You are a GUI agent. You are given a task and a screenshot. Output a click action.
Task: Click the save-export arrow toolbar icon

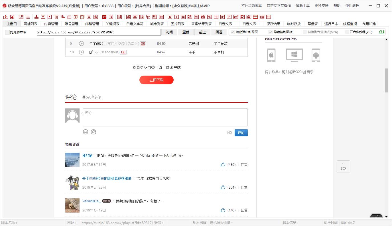(12, 17)
